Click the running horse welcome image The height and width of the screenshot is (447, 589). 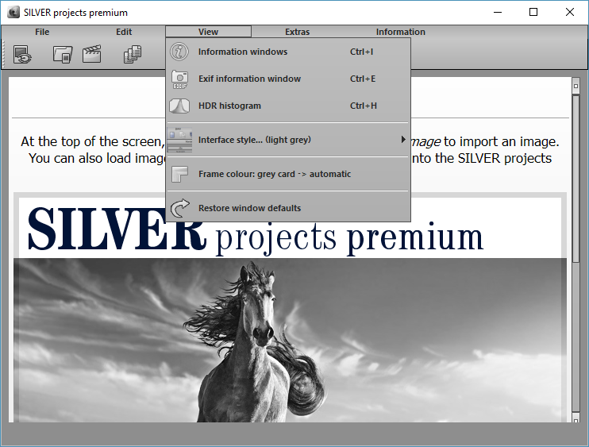click(x=290, y=340)
